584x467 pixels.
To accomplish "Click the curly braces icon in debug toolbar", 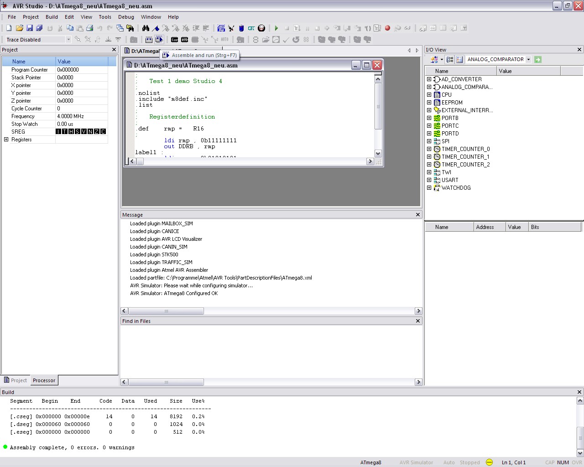I will tap(367, 28).
